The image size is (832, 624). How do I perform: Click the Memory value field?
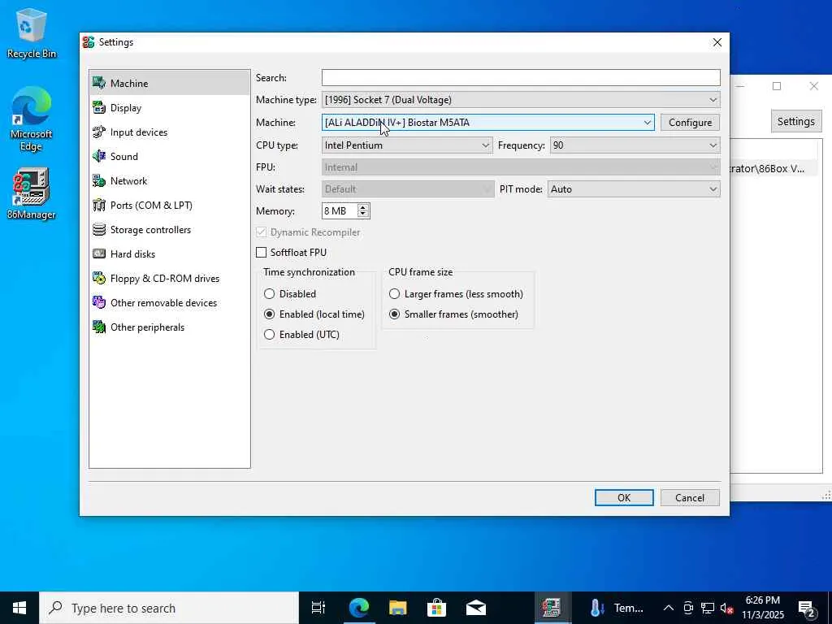coord(340,210)
